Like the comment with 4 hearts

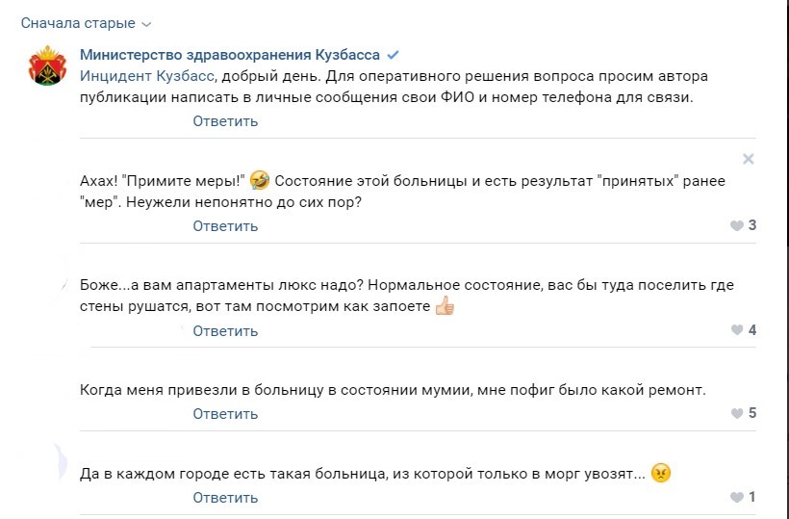coord(743,330)
